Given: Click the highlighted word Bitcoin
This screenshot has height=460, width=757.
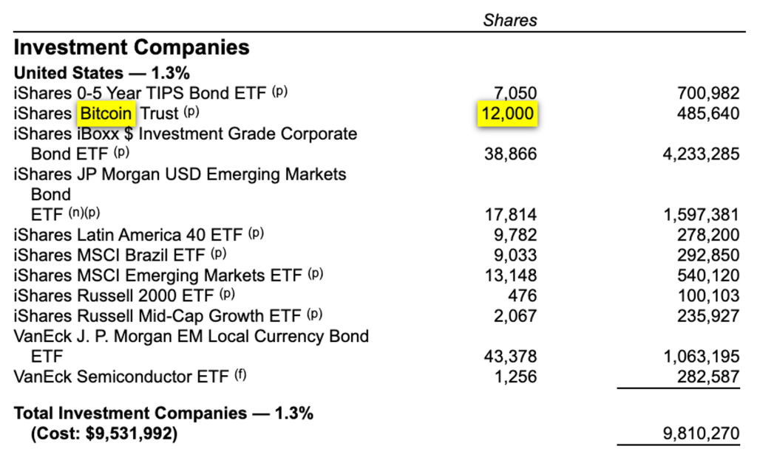Looking at the screenshot, I should [107, 114].
